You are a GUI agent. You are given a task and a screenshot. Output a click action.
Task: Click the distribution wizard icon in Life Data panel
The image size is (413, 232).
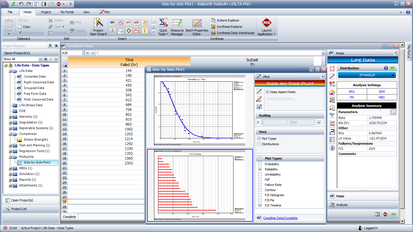(332, 92)
